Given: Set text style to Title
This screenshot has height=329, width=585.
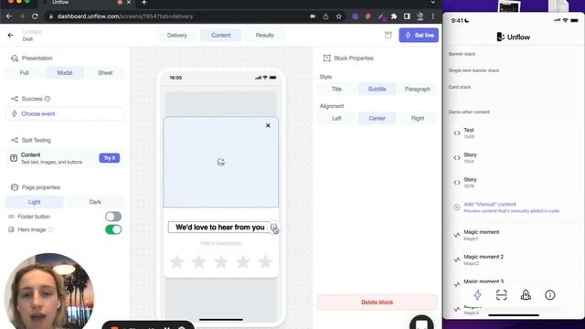Looking at the screenshot, I should click(336, 90).
